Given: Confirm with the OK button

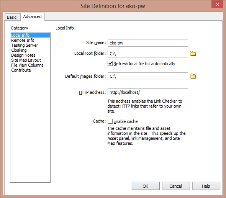Looking at the screenshot, I should coord(146,186).
